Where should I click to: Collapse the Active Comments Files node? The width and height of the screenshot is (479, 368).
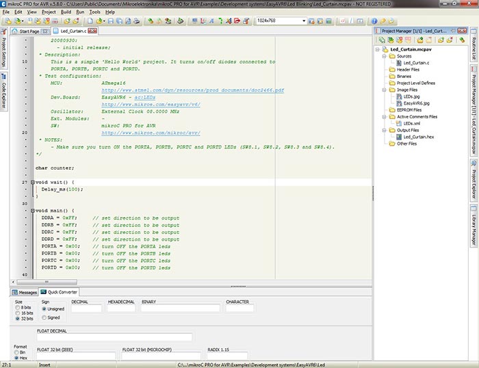pos(385,117)
